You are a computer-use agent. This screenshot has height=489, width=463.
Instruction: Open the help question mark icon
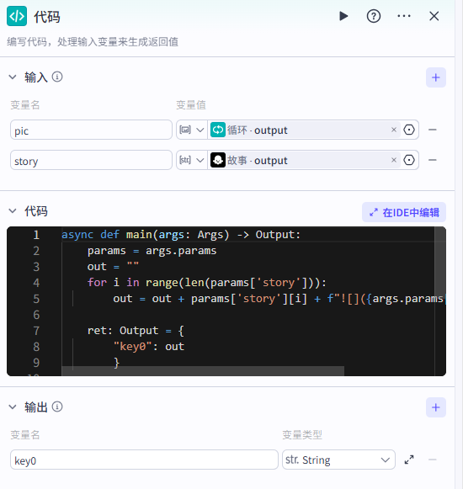pos(374,16)
